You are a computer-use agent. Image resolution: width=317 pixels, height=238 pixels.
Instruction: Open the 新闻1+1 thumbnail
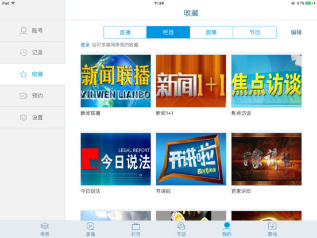191,81
